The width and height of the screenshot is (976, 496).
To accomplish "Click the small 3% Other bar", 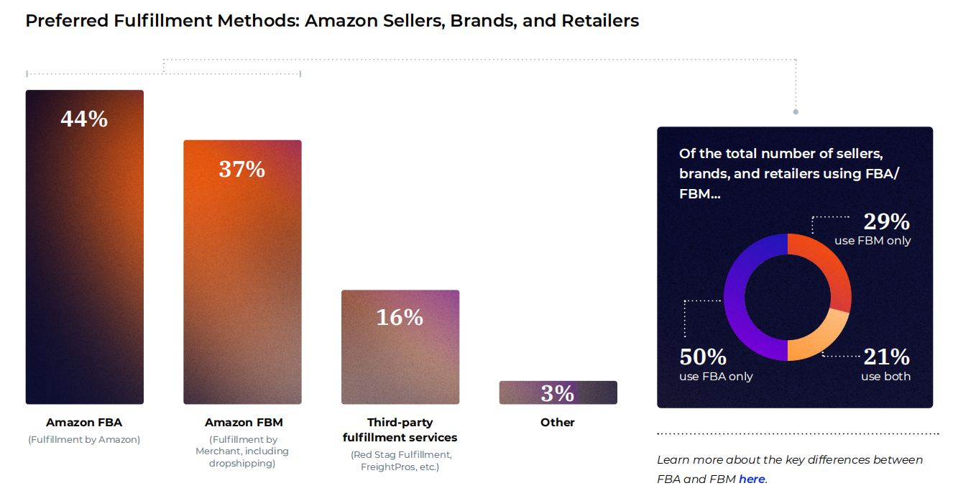I will (x=558, y=392).
